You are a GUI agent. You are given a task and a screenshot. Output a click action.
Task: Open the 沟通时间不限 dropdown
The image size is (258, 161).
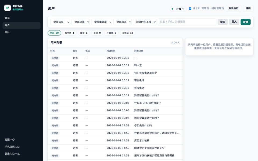click(x=145, y=22)
